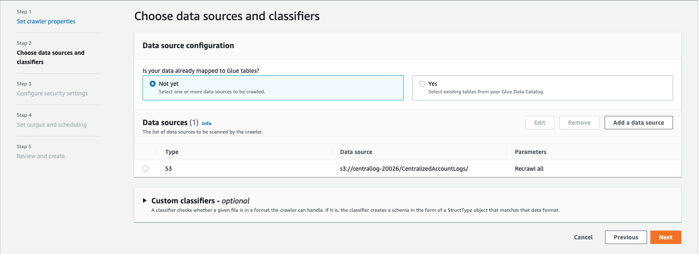
Task: Click the Type column header
Action: tap(172, 152)
